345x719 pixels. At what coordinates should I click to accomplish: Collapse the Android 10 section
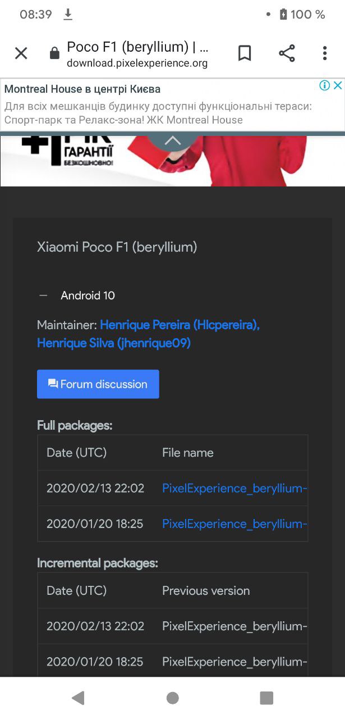coord(44,295)
